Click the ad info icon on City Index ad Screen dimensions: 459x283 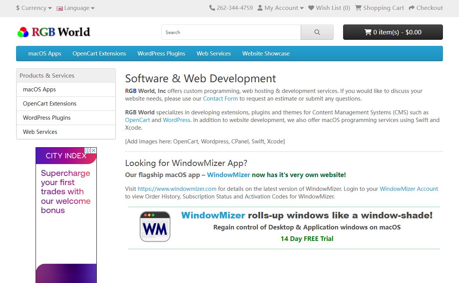[x=88, y=151]
